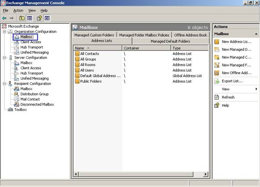Image resolution: width=260 pixels, height=187 pixels.
Task: Click the horizontal scrollbar left arrow
Action: pos(76,174)
